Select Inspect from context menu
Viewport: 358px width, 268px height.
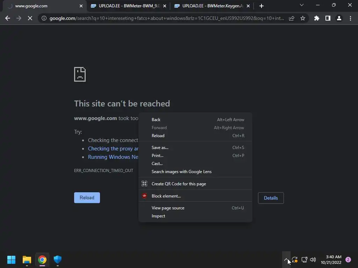click(x=195, y=216)
